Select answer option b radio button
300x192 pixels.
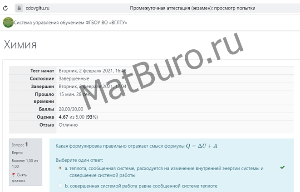(x=60, y=186)
